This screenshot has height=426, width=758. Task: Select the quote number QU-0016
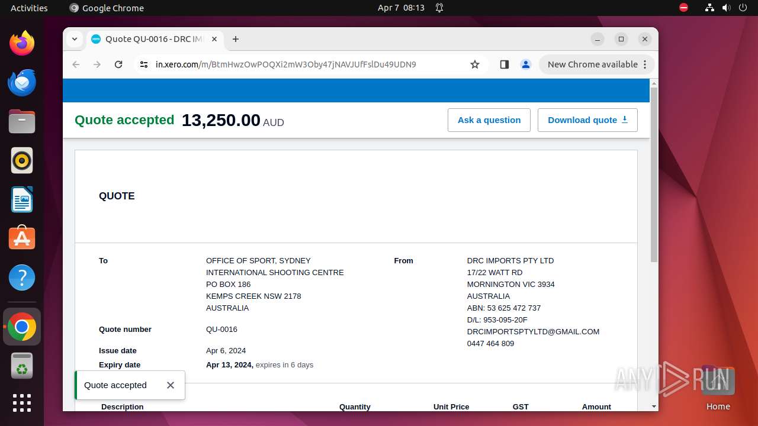(x=221, y=330)
